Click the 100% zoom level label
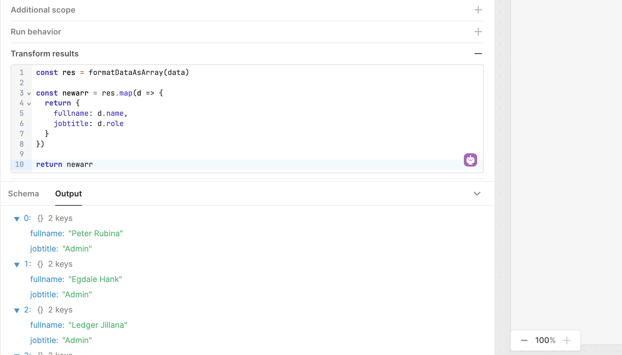 click(x=545, y=340)
